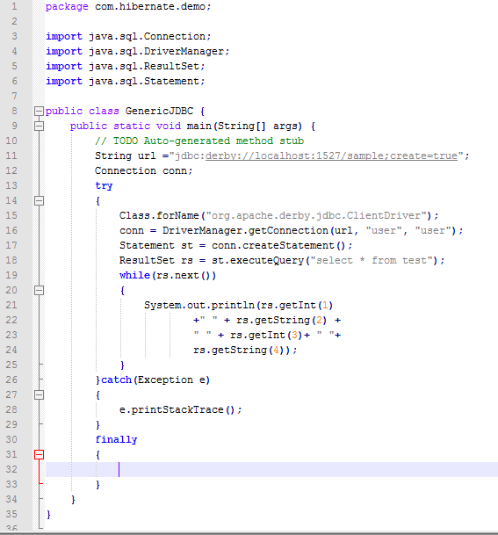Click 'java.sql.DriverManager' import text
Screen dimensions: 498x535
point(156,51)
